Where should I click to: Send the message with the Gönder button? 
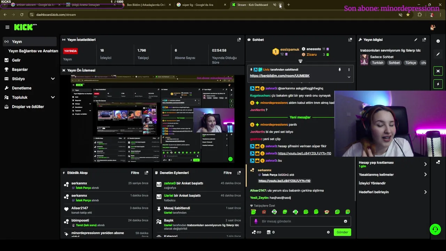click(342, 232)
